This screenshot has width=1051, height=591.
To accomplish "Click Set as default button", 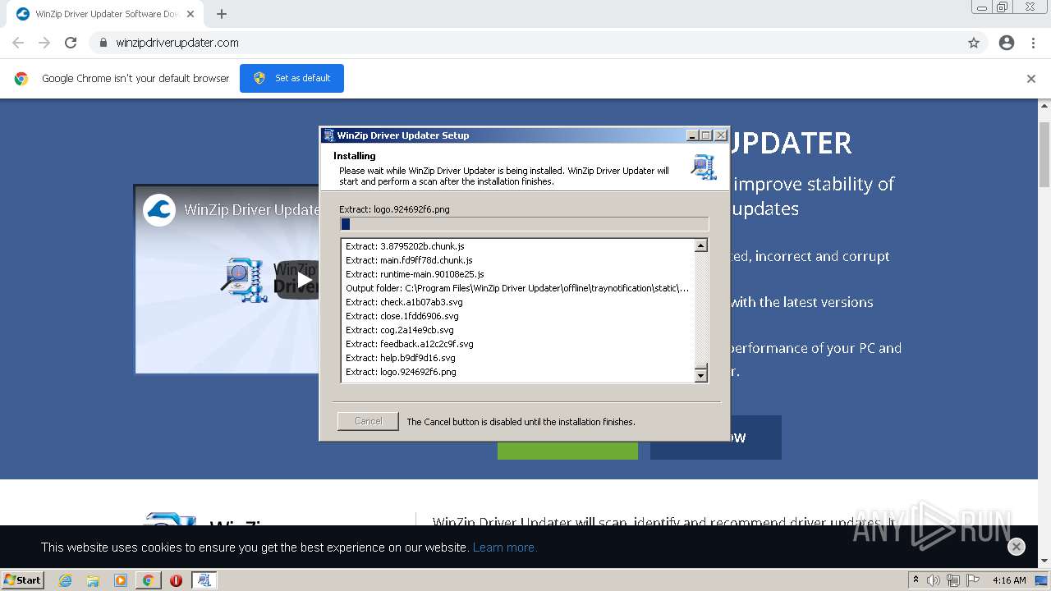I will click(x=291, y=78).
